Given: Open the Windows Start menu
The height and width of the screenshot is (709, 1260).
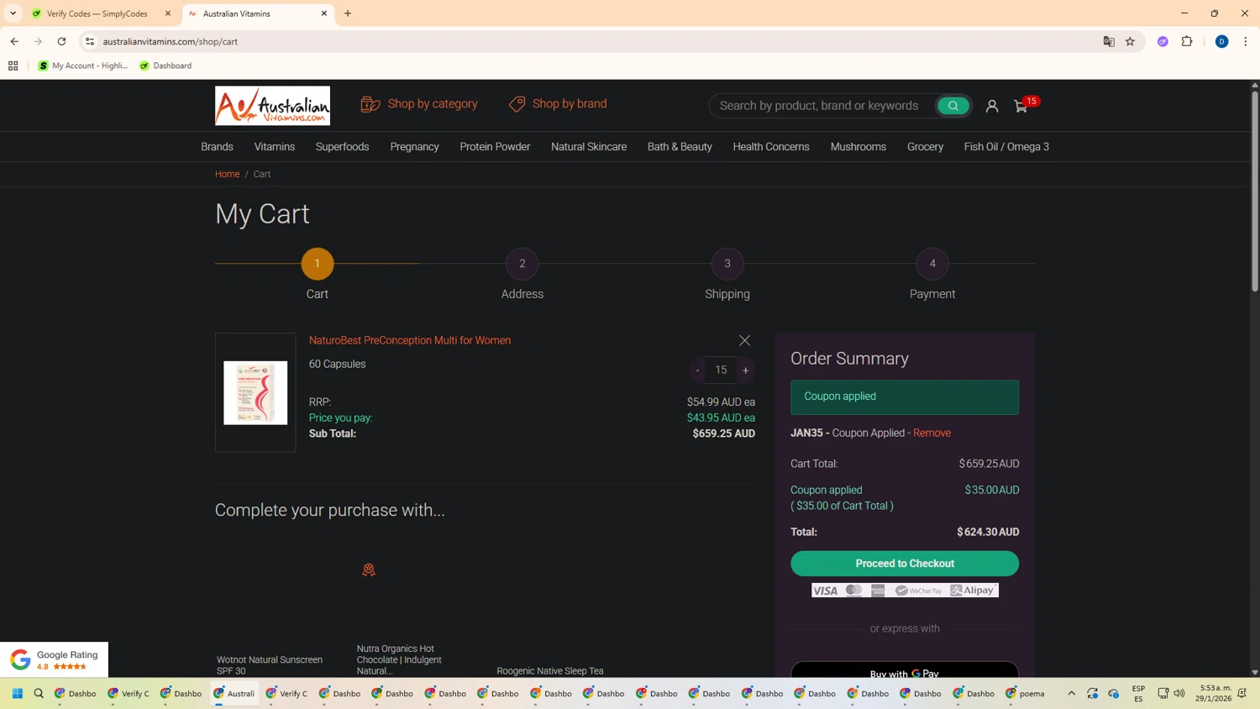Looking at the screenshot, I should pos(17,694).
